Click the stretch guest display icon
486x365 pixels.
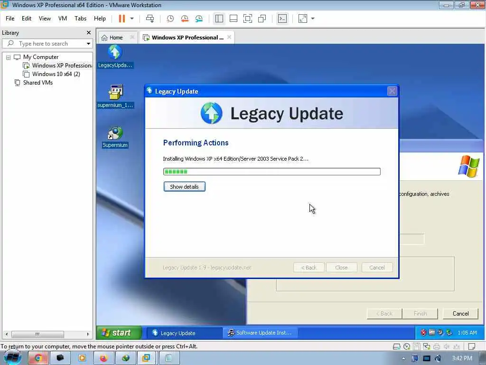(x=302, y=19)
